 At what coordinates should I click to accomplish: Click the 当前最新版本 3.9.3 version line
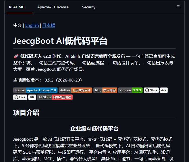click(48, 80)
